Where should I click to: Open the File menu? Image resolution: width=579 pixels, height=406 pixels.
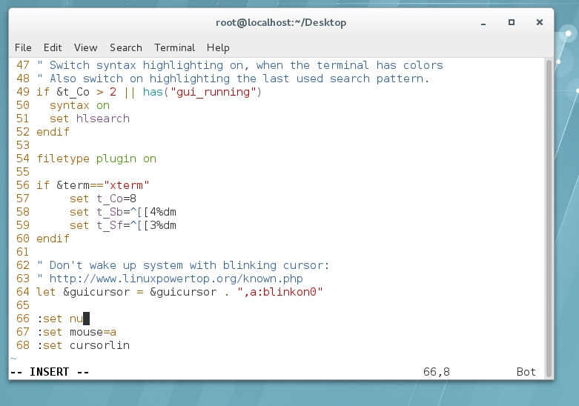click(x=23, y=47)
